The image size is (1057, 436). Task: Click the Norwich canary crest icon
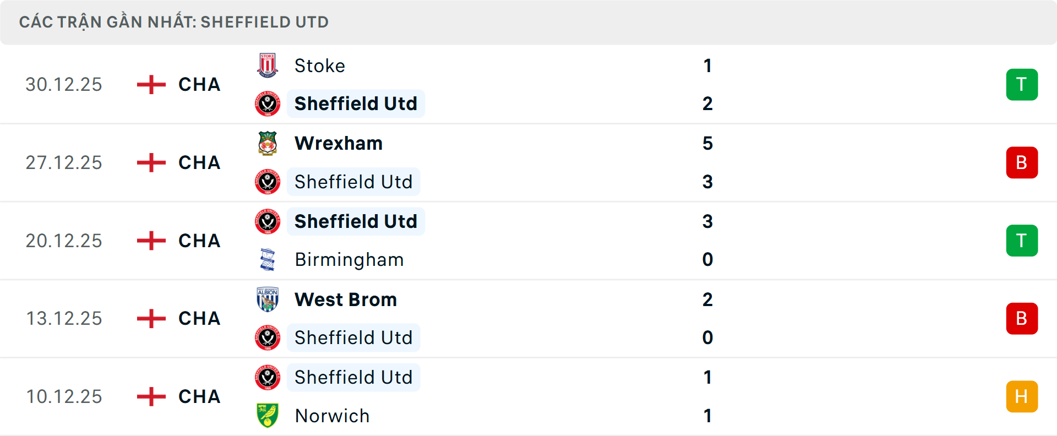268,416
